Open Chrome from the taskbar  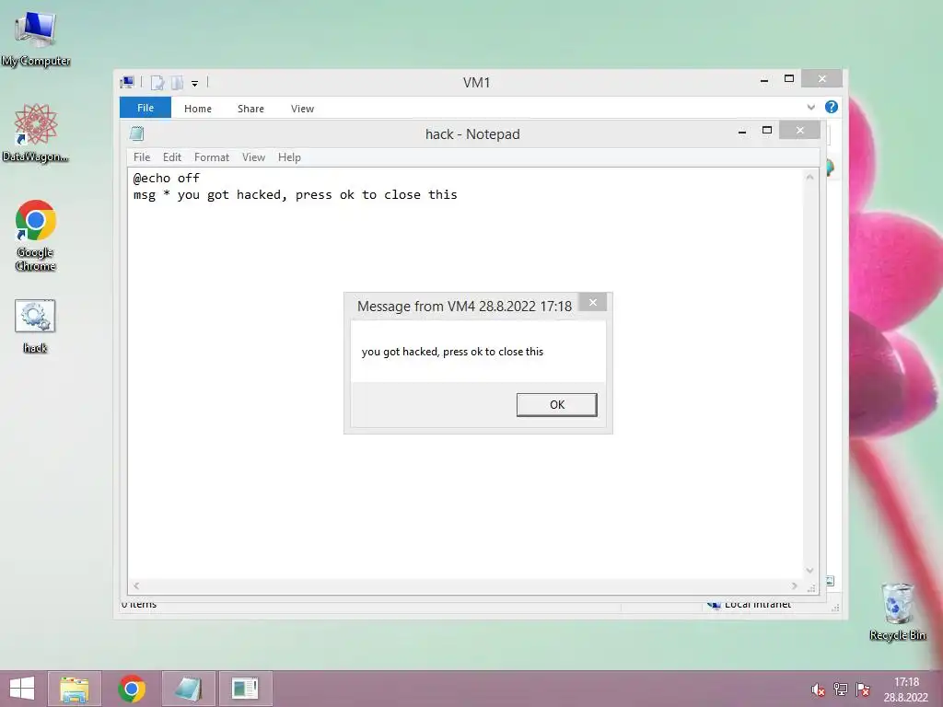pyautogui.click(x=132, y=689)
